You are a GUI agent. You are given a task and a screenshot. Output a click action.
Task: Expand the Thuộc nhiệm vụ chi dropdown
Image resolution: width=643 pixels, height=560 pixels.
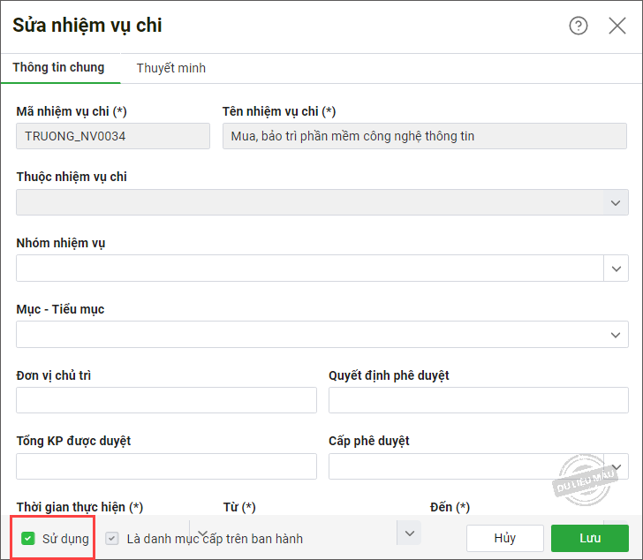tap(616, 202)
